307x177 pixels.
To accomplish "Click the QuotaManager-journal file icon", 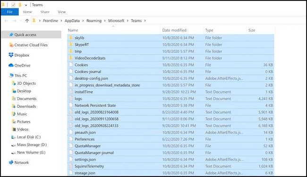I will pyautogui.click(x=71, y=152).
